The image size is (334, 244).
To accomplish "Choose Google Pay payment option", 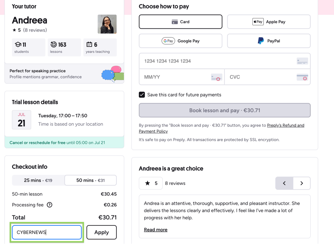I will point(180,41).
